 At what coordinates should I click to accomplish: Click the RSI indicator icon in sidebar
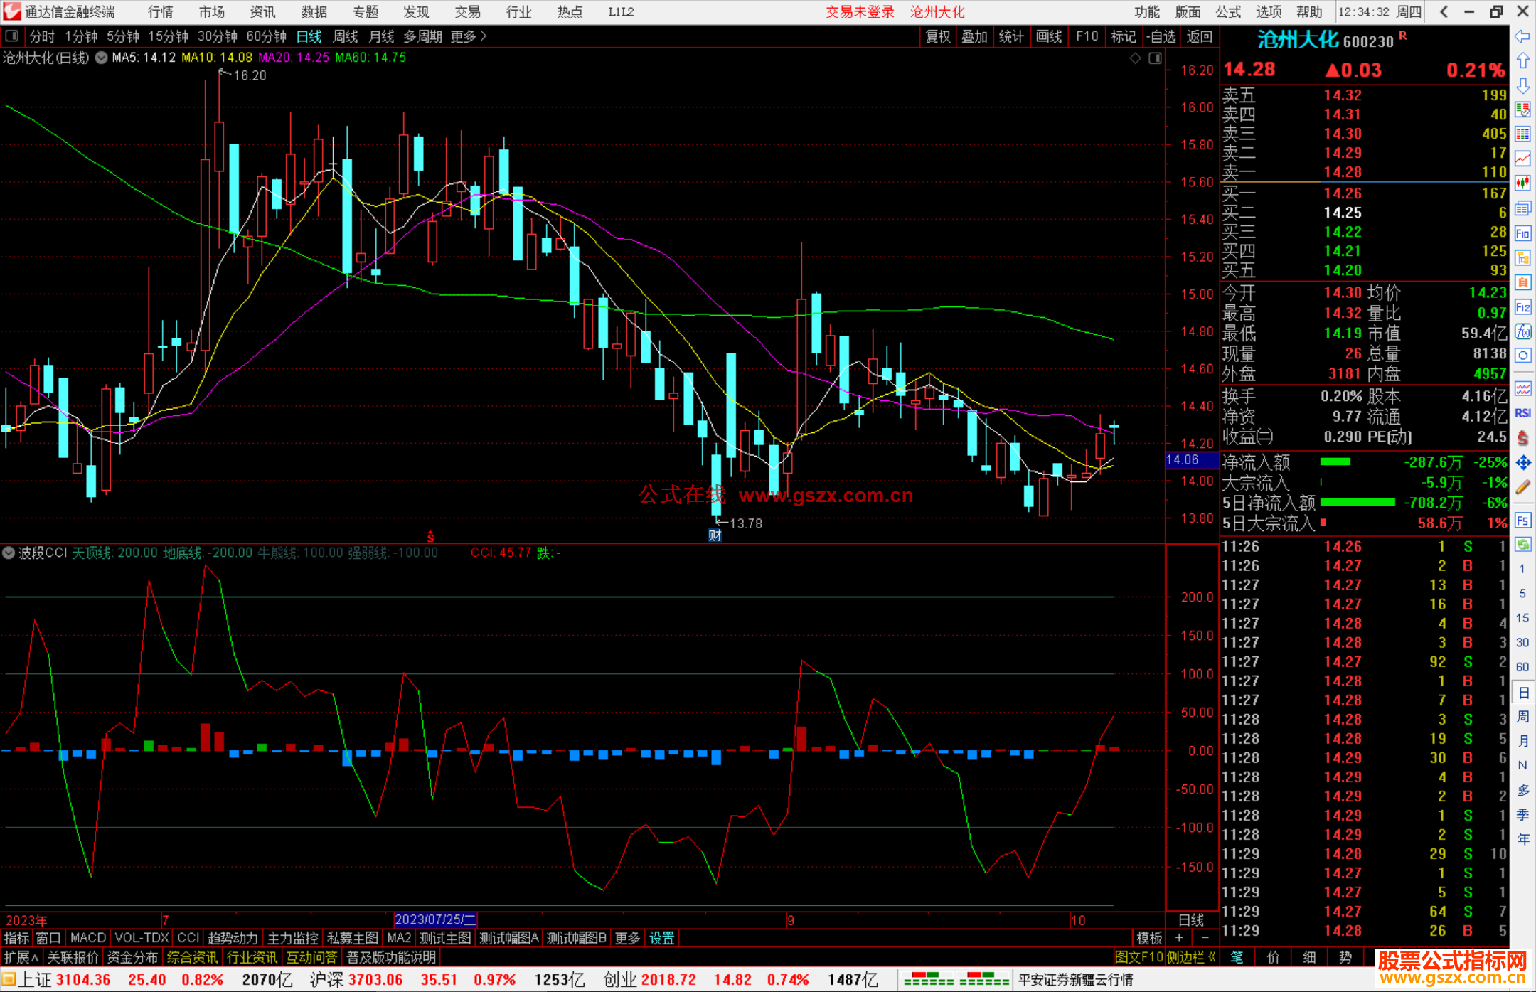click(x=1522, y=413)
